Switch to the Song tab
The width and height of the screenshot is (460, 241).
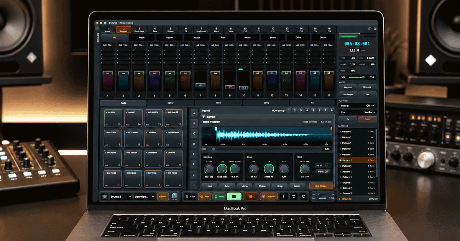pos(266,103)
